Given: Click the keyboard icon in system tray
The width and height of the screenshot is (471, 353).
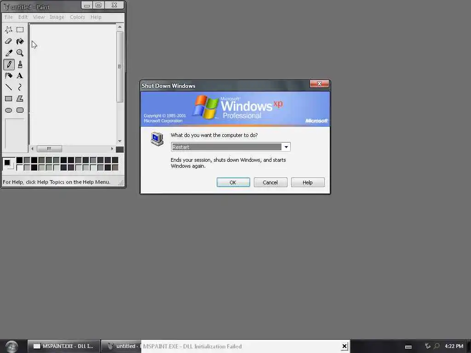Looking at the screenshot, I should pos(408,347).
